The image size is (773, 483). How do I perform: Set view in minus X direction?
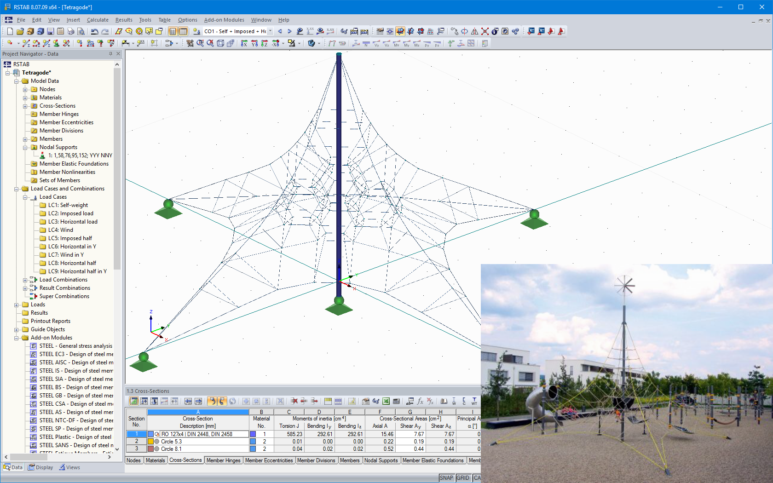275,43
